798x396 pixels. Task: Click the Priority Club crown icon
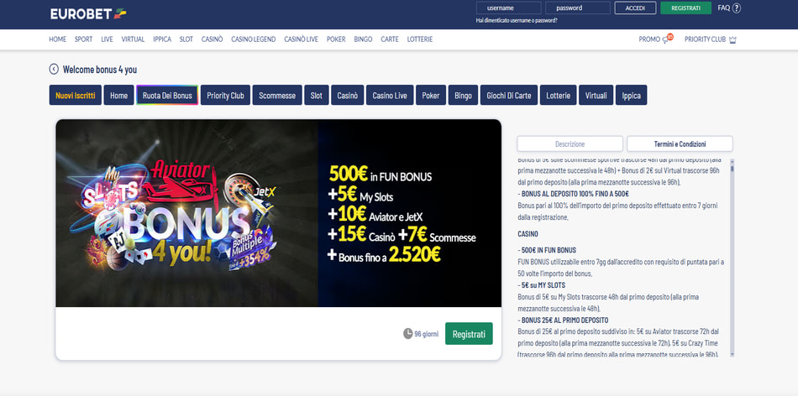click(732, 39)
